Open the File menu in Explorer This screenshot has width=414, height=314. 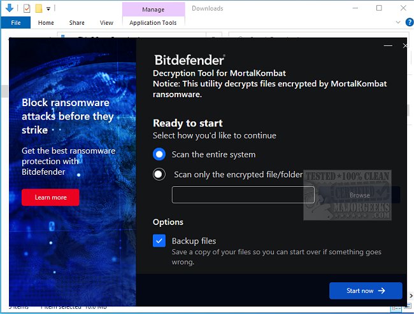(x=15, y=23)
